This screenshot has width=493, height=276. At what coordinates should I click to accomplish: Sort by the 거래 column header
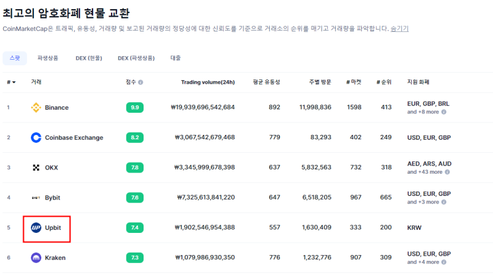coord(36,82)
